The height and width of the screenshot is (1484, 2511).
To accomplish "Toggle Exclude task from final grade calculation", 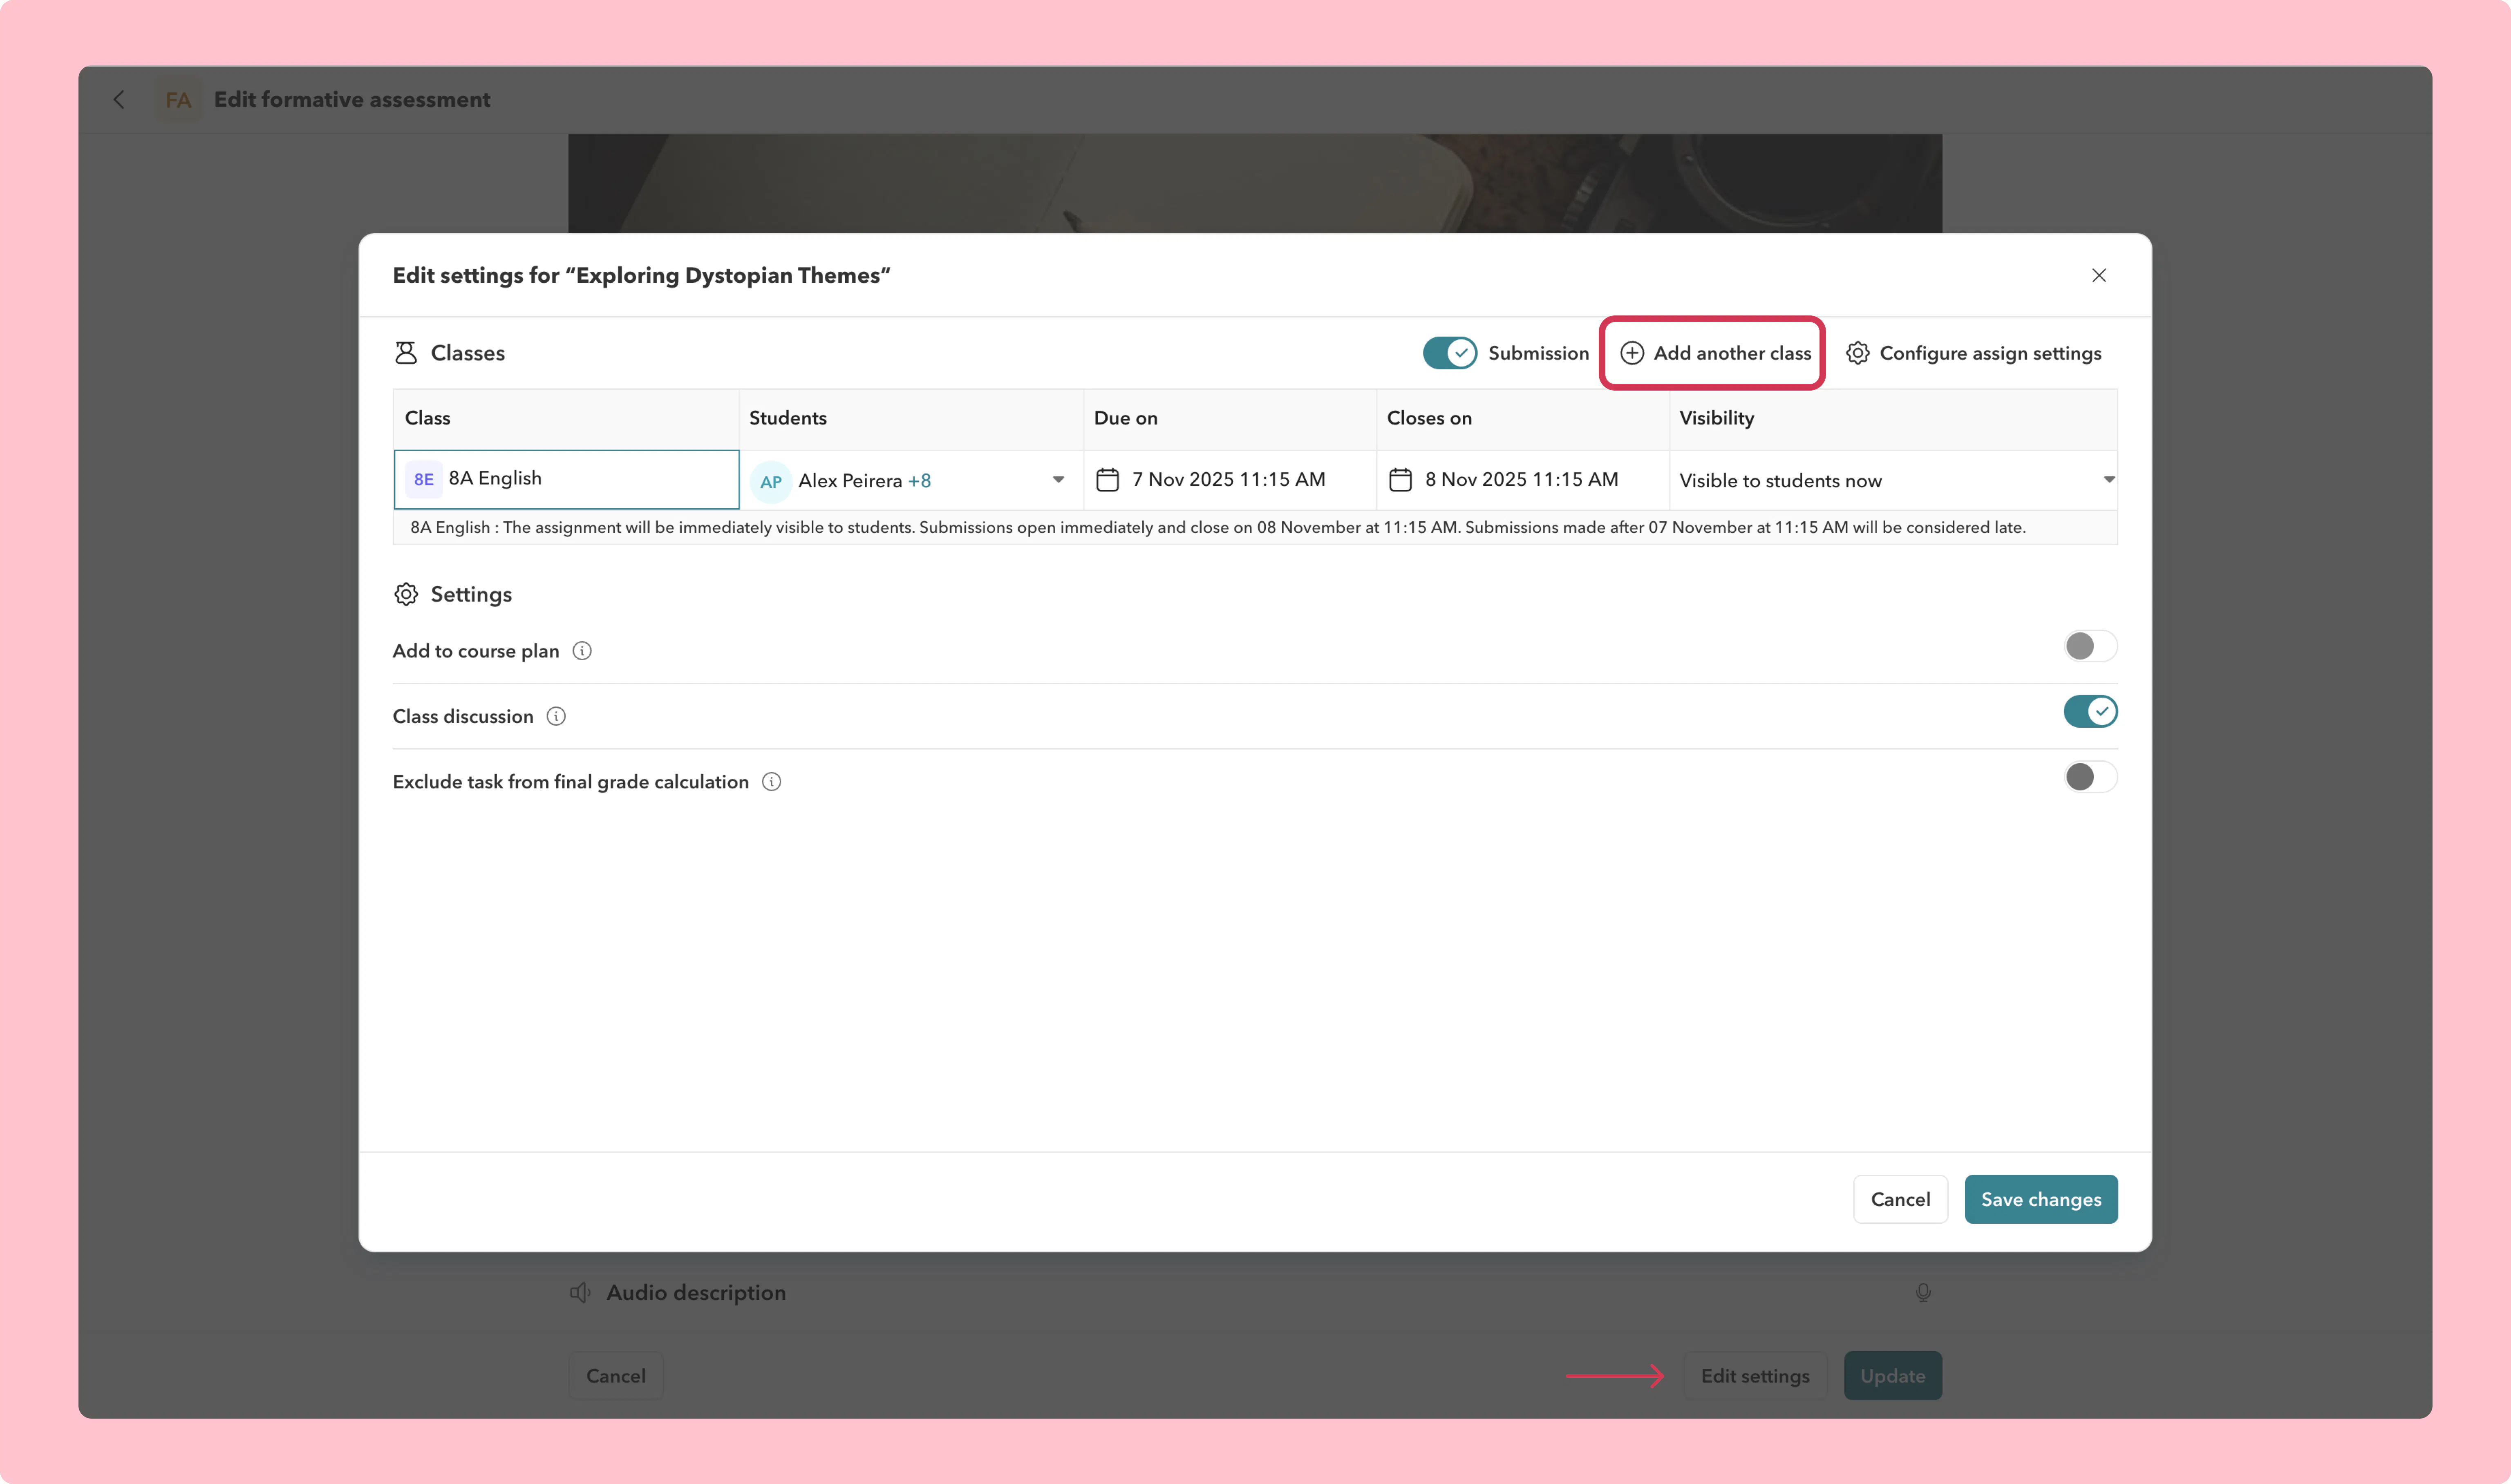I will (x=2090, y=777).
